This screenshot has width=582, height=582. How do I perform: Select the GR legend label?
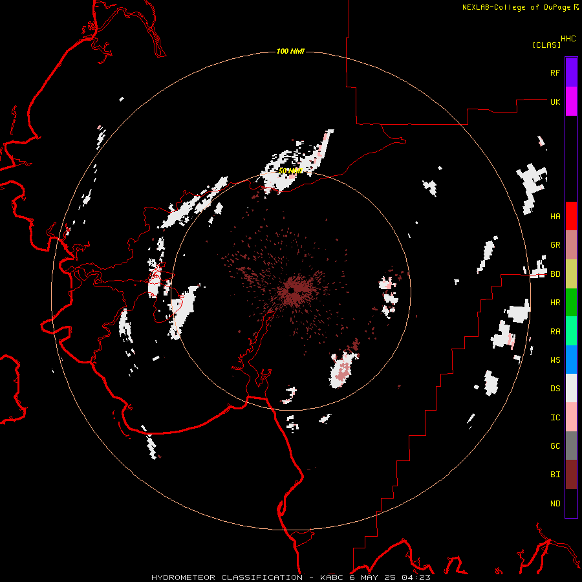555,245
